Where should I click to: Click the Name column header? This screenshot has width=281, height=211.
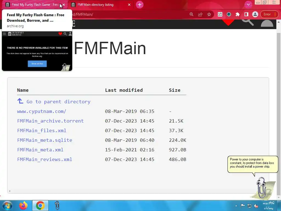[x=23, y=90]
